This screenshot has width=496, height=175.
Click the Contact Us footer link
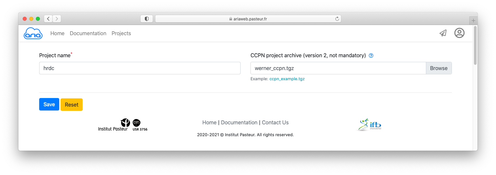pos(275,122)
